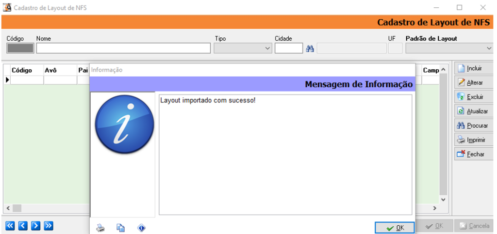Go to the last record with the double-right arrow
Viewport: 497px width, 234px height.
[x=49, y=225]
